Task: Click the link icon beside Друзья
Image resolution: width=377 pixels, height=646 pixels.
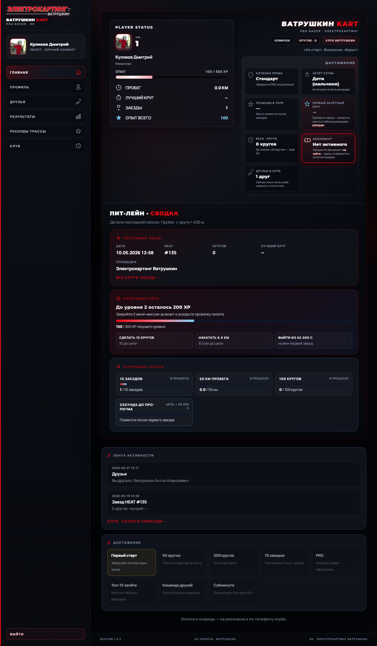Action: (x=78, y=102)
